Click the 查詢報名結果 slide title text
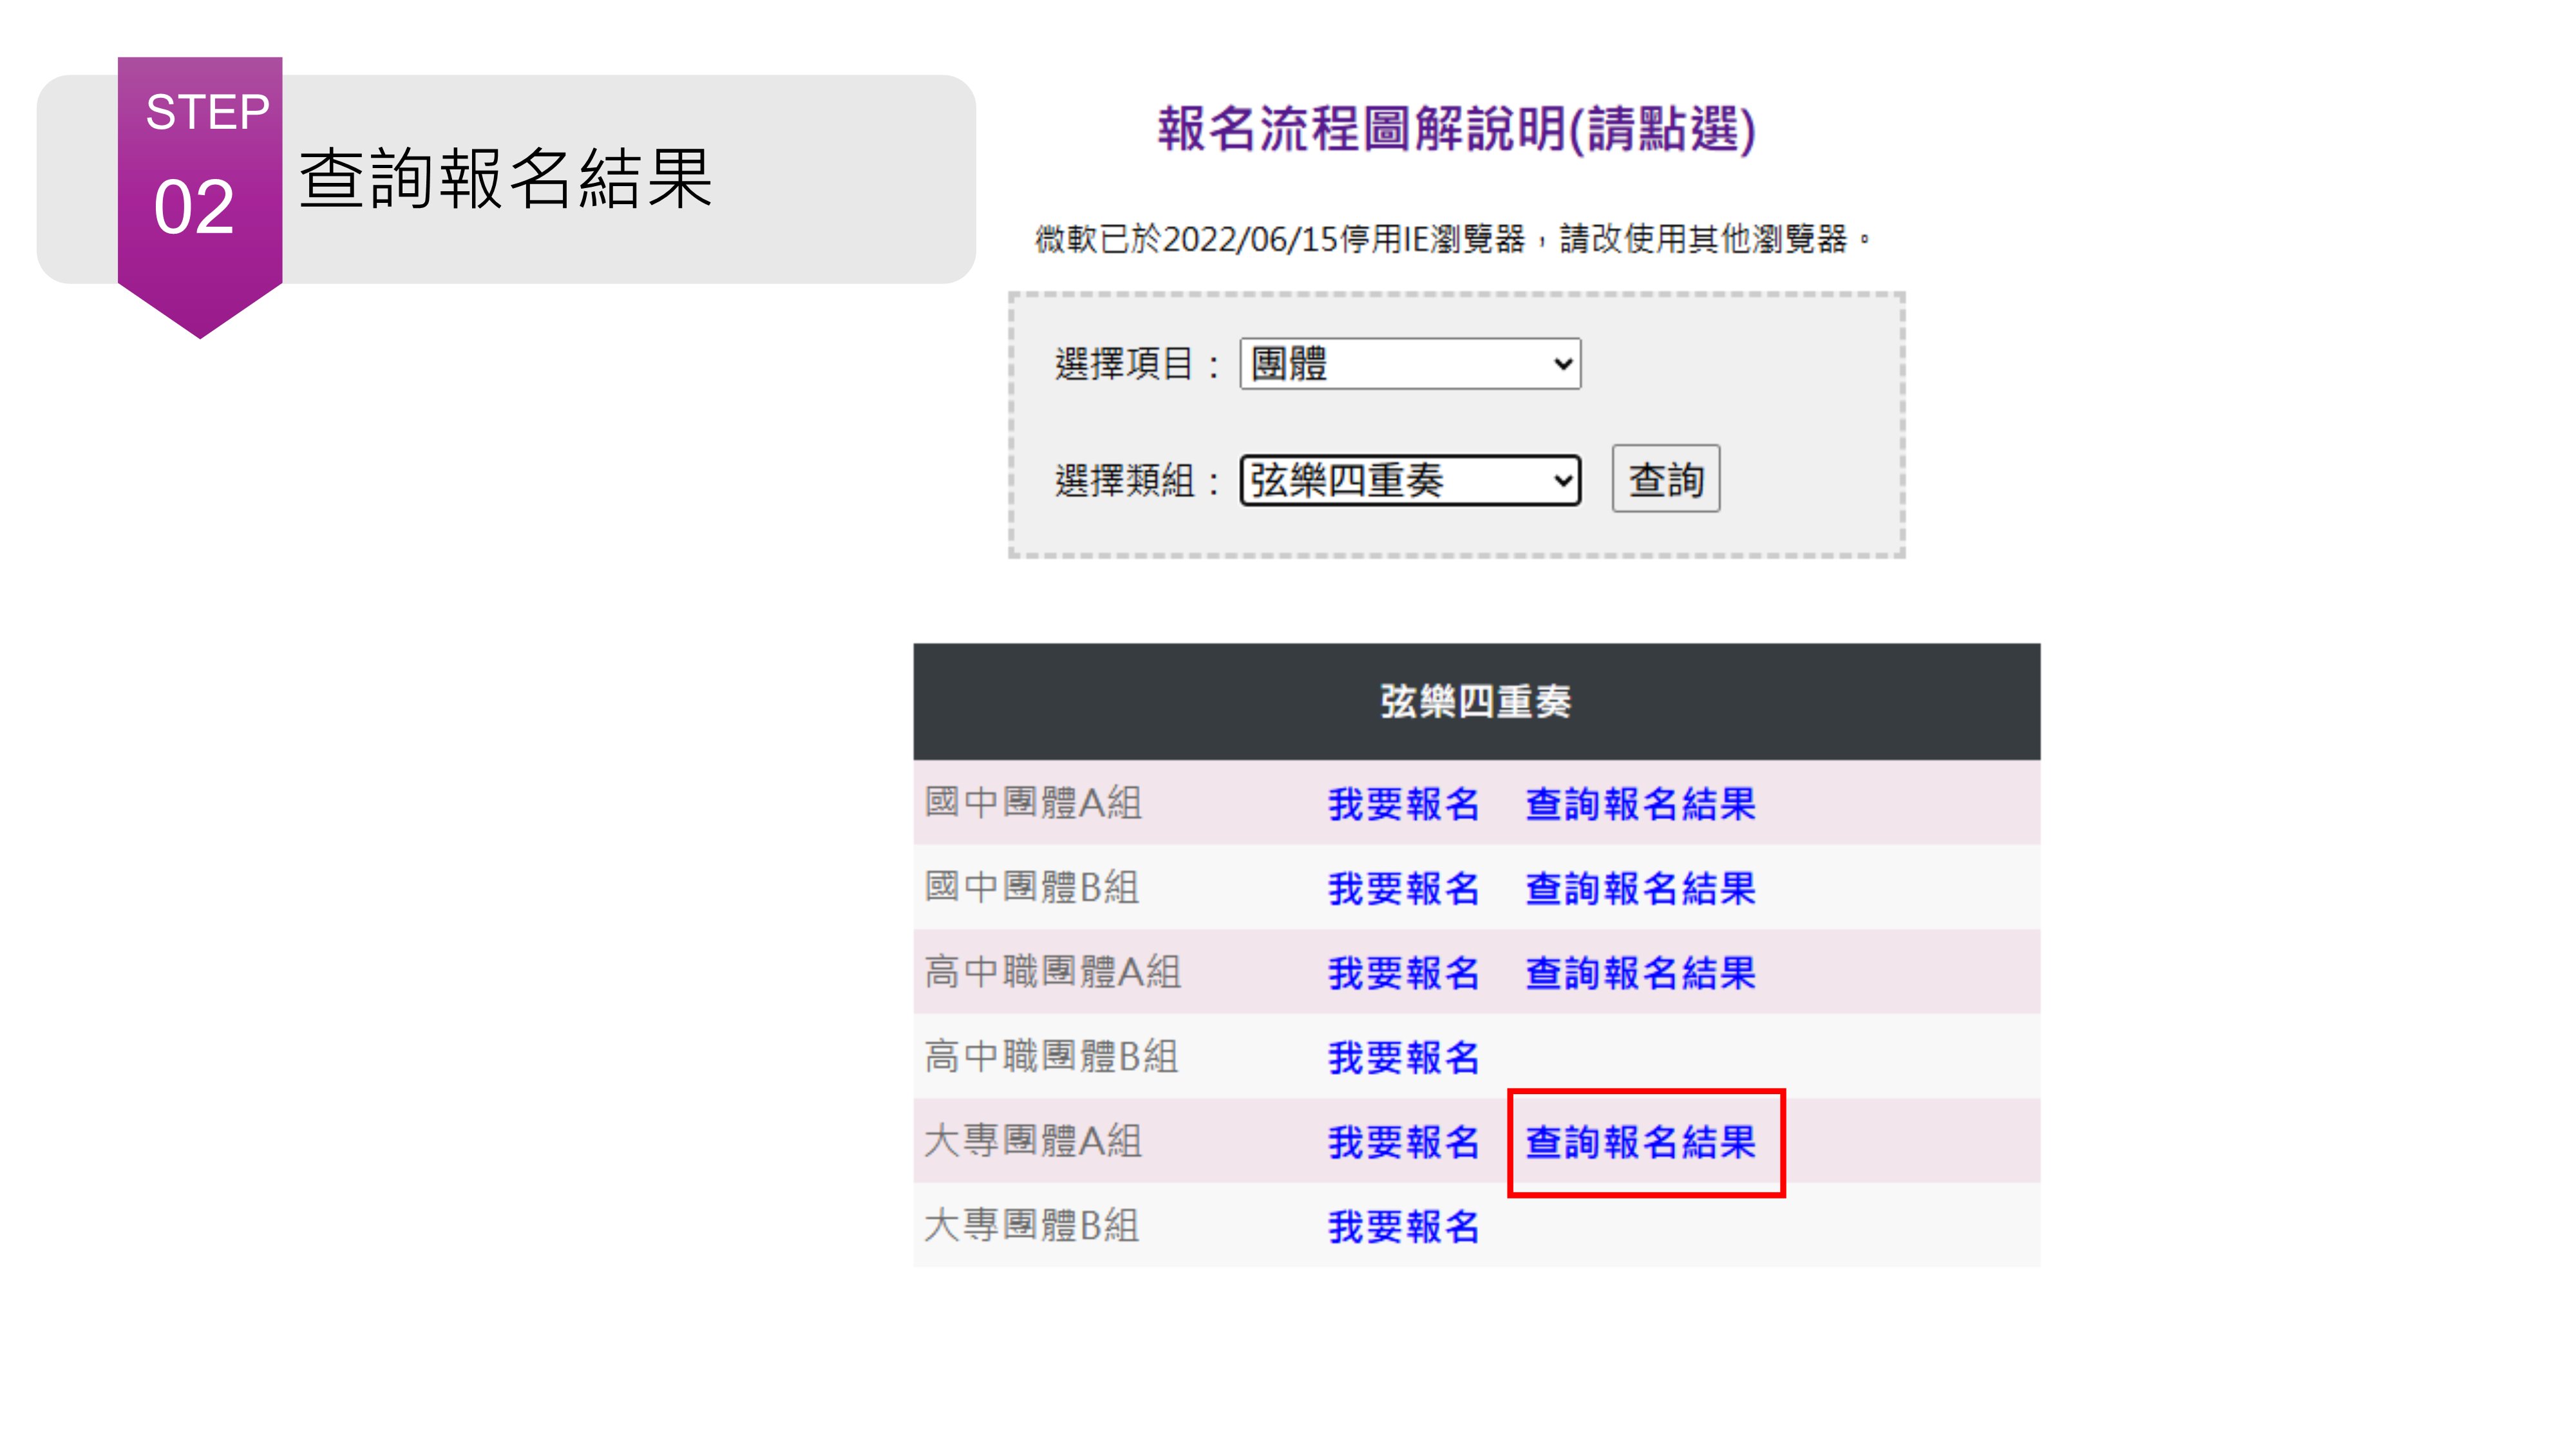The image size is (2576, 1449). click(506, 179)
